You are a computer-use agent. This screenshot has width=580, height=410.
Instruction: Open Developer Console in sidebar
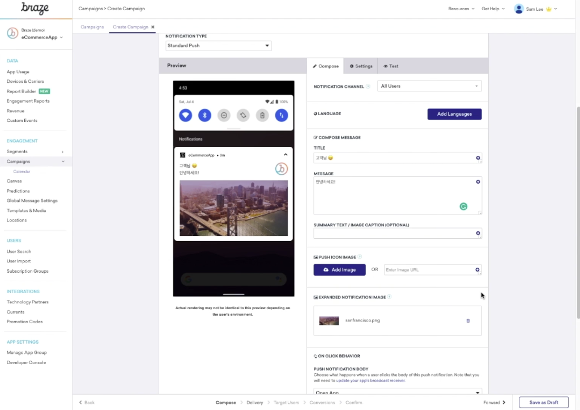(x=26, y=362)
